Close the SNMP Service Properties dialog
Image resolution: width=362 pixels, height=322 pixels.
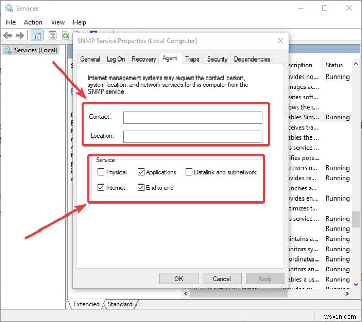coord(280,41)
